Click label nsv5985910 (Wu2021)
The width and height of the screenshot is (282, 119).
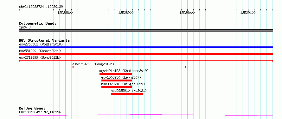coord(129,91)
